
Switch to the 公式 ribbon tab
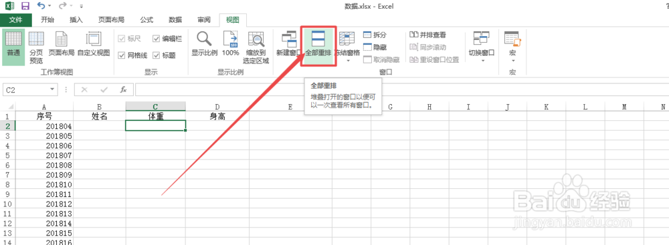coord(147,19)
